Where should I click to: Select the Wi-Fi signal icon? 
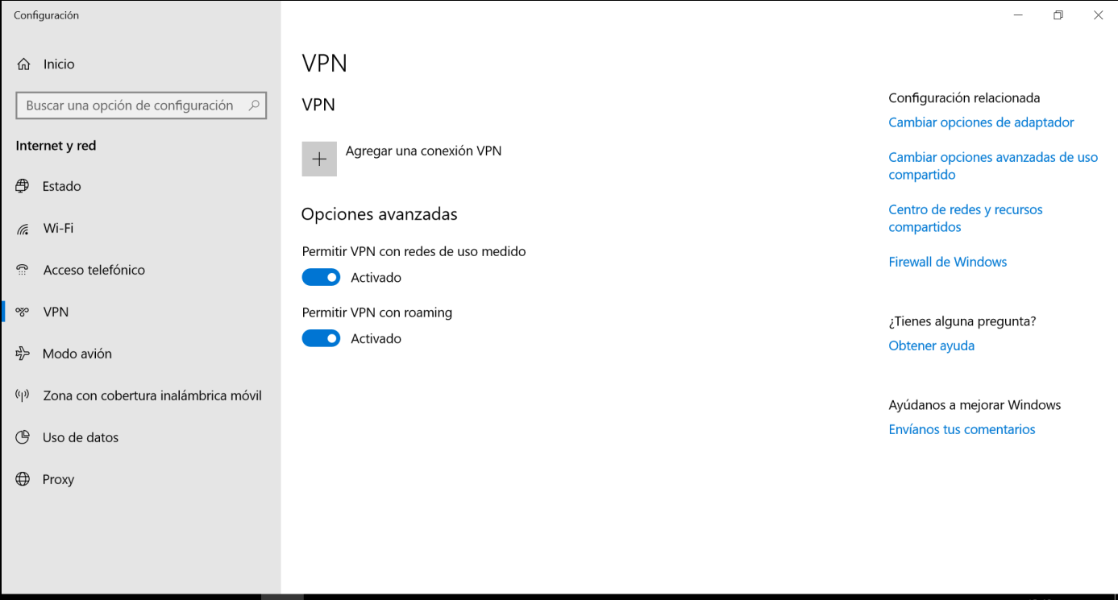click(x=23, y=229)
